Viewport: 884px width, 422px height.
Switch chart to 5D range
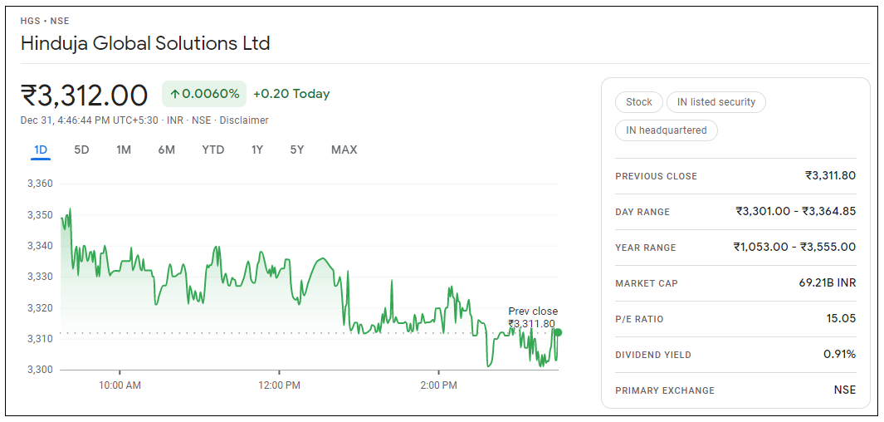click(x=81, y=150)
